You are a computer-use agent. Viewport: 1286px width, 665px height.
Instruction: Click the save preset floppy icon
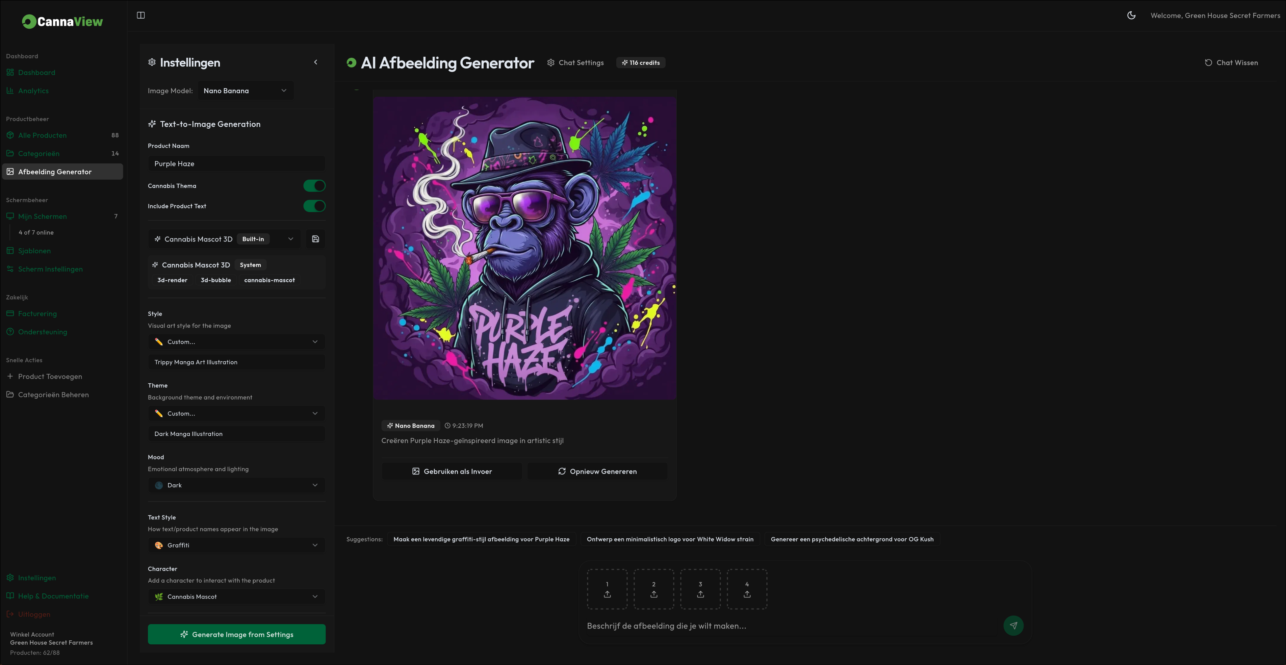pos(315,239)
